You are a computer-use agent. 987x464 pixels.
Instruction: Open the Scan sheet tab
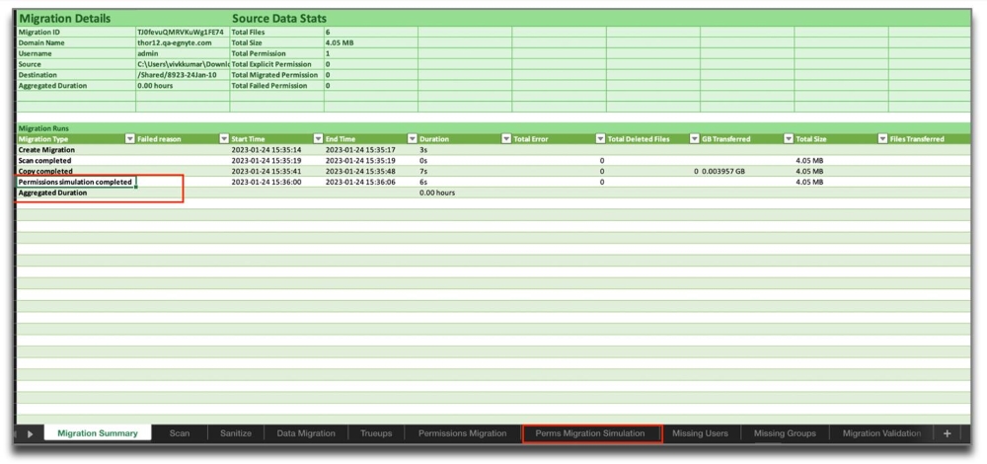click(180, 433)
